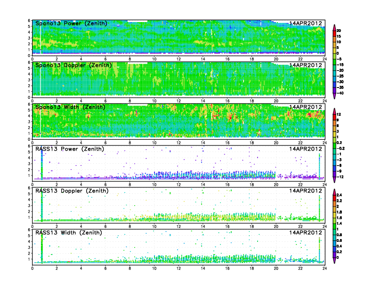373x288 pixels.
Task: Click x-axis hour 8 under RASS13 Doppler panel
Action: (x=130, y=226)
